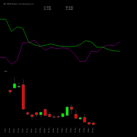
Task: Click the "17 Apr" date axis label
Action: (x=5, y=130)
